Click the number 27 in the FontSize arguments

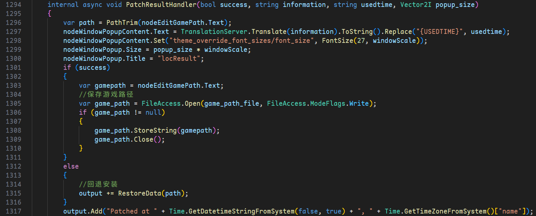pos(361,40)
